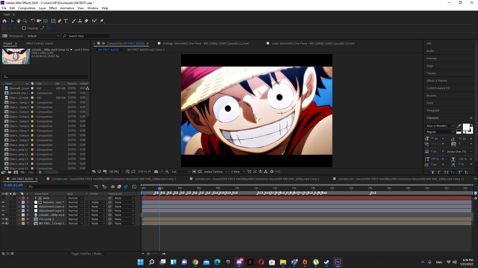Open the Full resolution dropdown
The image size is (478, 268).
(x=181, y=172)
